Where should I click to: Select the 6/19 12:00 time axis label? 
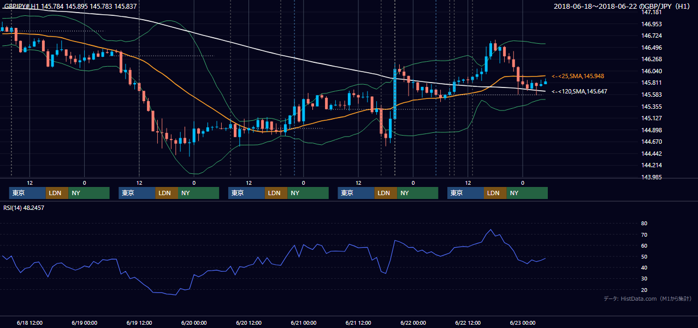coord(139,323)
